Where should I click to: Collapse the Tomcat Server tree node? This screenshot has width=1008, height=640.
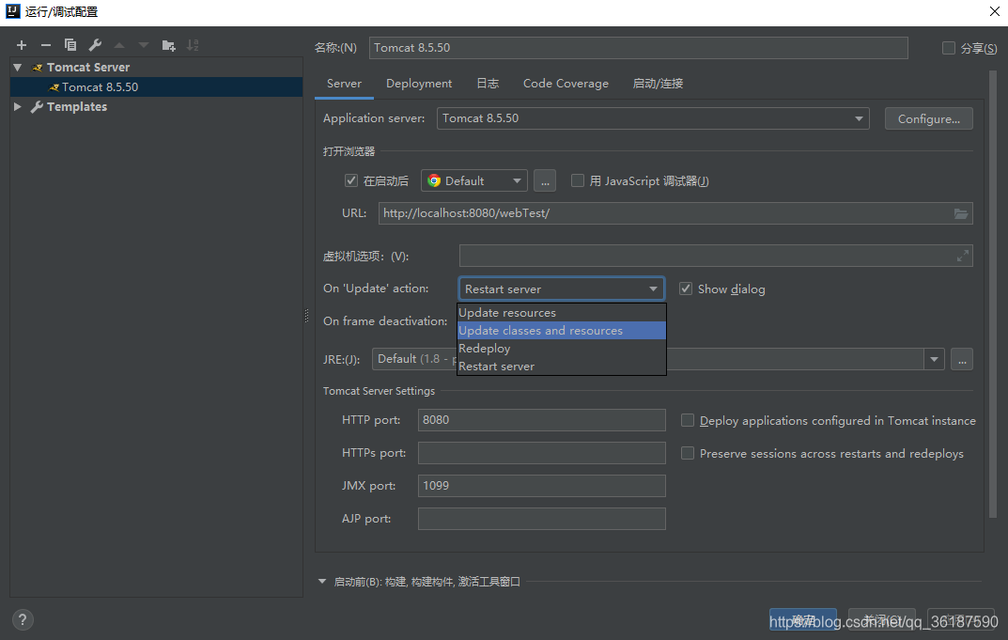[18, 68]
